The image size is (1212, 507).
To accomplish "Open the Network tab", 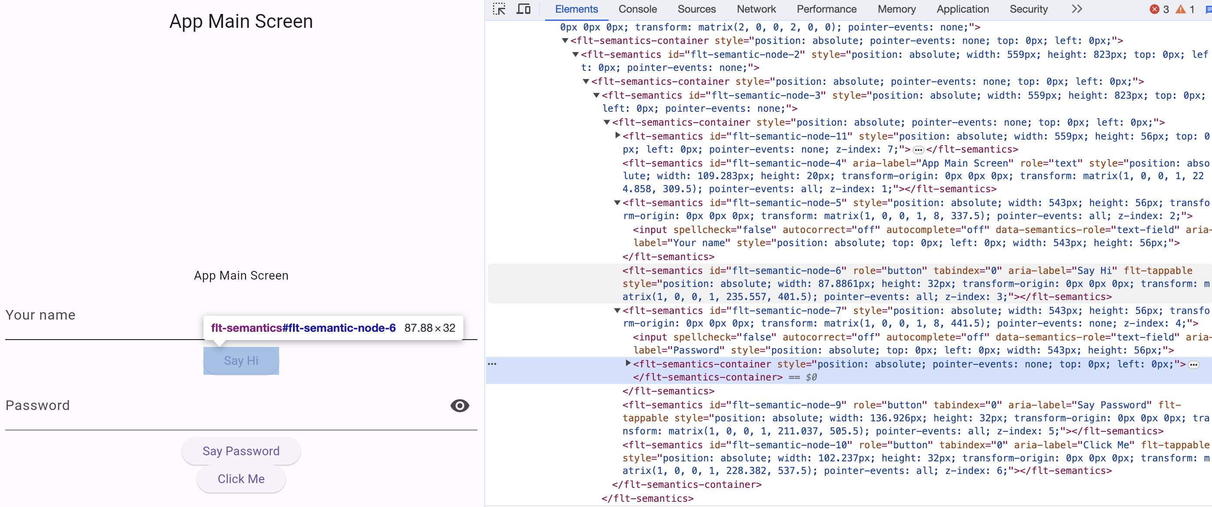I will click(x=756, y=9).
